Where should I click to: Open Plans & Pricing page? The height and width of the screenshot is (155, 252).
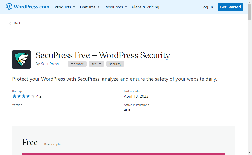[x=145, y=7]
